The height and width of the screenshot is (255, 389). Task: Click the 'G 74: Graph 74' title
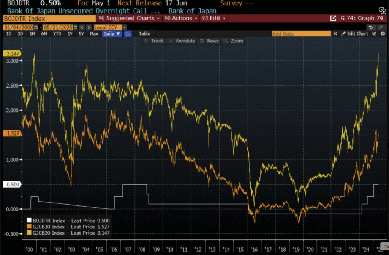coord(362,18)
